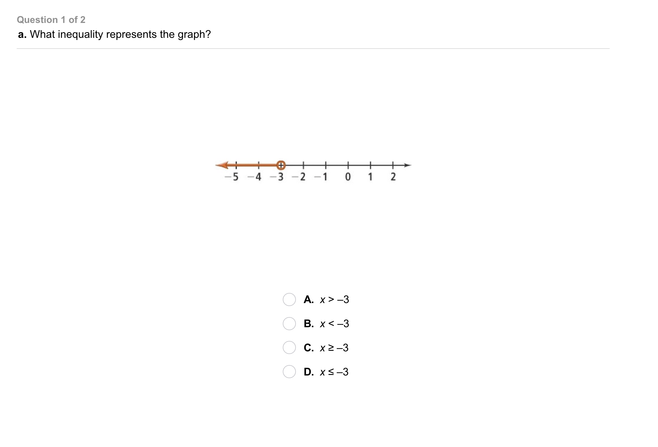Viewport: 658px width, 447px height.
Task: Click the answer text 'x ≥ –3'
Action: pos(334,348)
